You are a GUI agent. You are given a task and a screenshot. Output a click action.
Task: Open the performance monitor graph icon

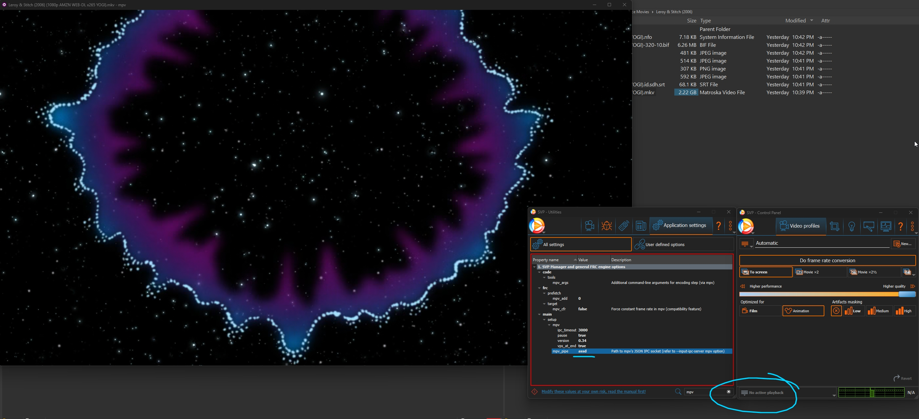pyautogui.click(x=886, y=226)
